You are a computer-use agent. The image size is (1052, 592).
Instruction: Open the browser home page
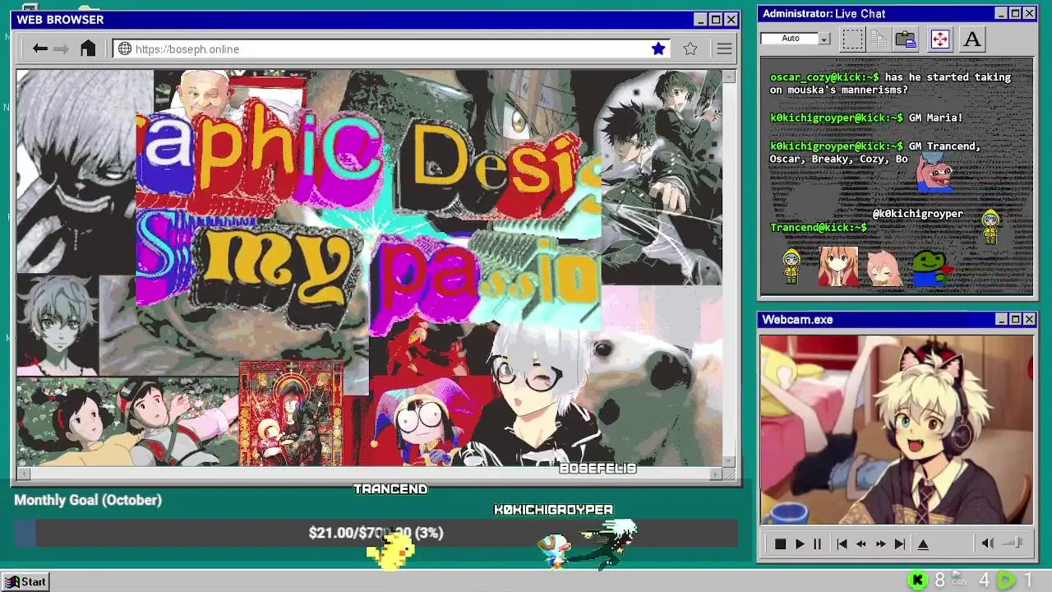(88, 49)
